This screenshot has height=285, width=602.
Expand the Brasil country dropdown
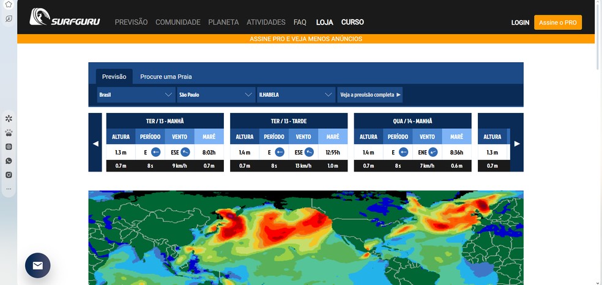coord(136,95)
